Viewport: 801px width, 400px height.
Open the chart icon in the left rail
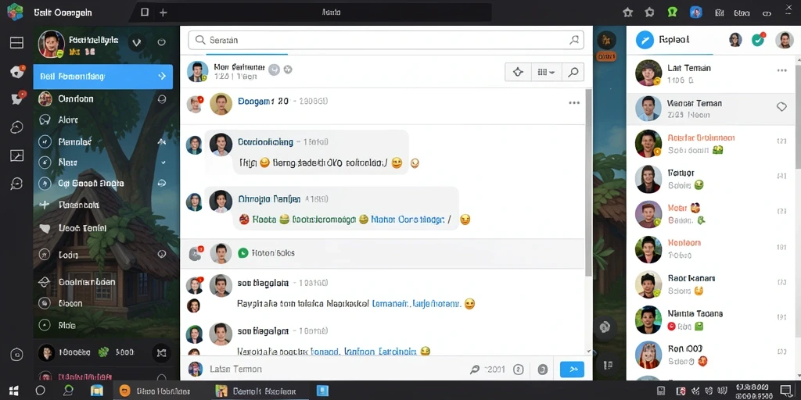[17, 155]
